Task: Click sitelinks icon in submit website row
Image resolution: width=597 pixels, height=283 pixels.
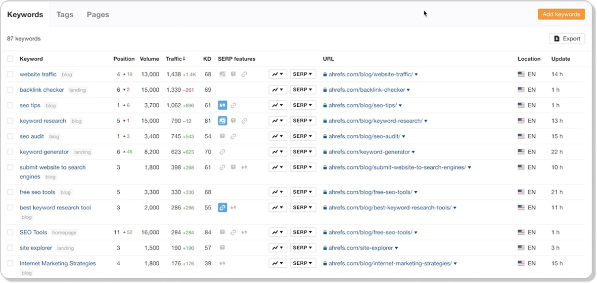Action: 223,167
